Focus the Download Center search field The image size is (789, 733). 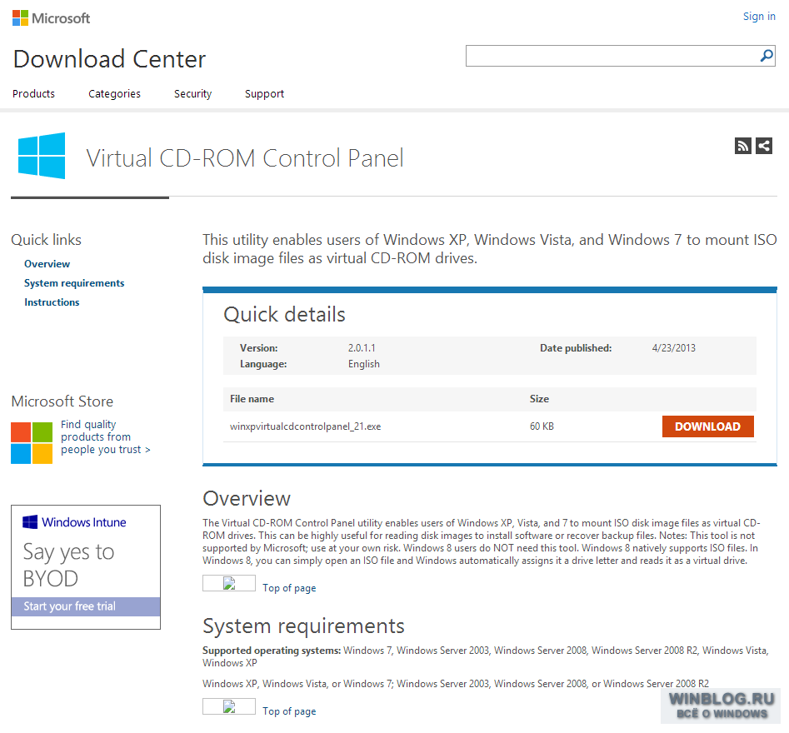pos(612,55)
